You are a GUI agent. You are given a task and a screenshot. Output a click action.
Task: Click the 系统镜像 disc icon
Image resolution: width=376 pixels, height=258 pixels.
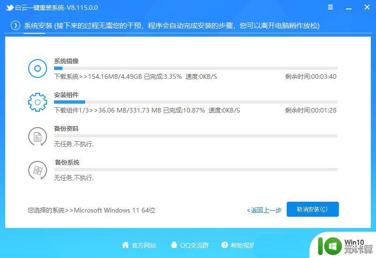click(38, 68)
